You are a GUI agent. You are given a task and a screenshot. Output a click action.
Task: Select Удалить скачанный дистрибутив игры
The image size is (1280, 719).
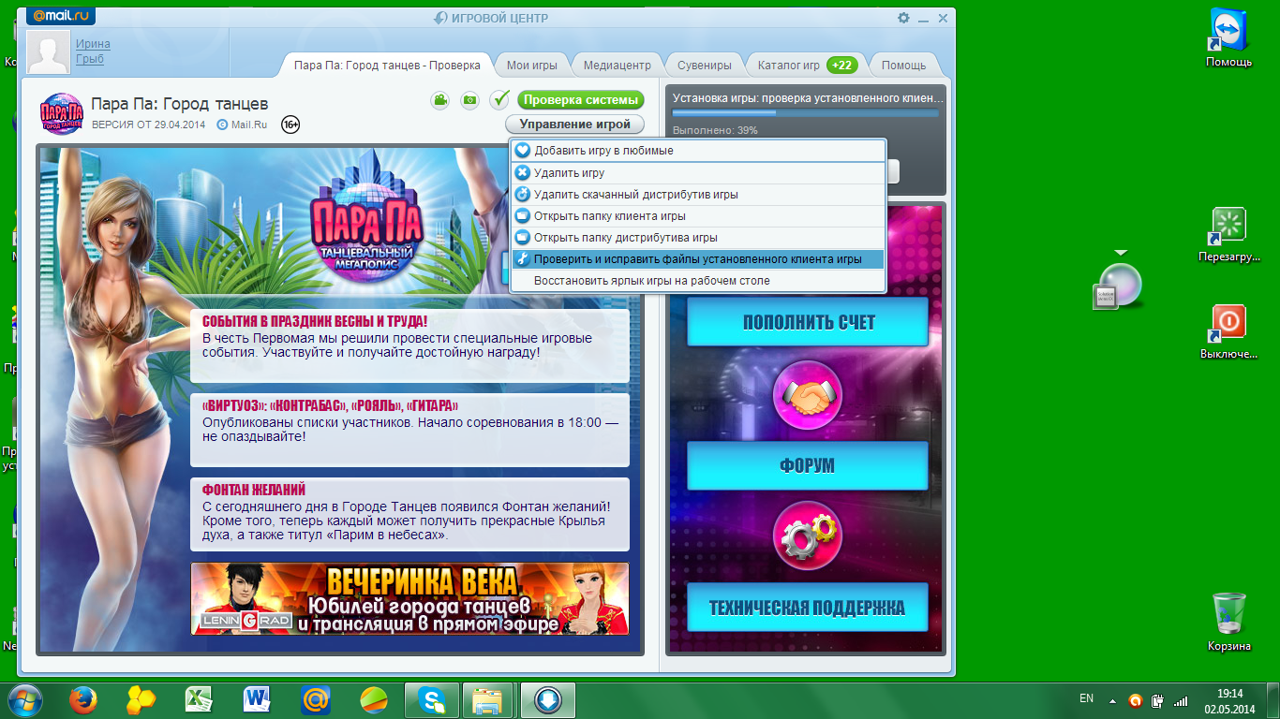point(698,195)
